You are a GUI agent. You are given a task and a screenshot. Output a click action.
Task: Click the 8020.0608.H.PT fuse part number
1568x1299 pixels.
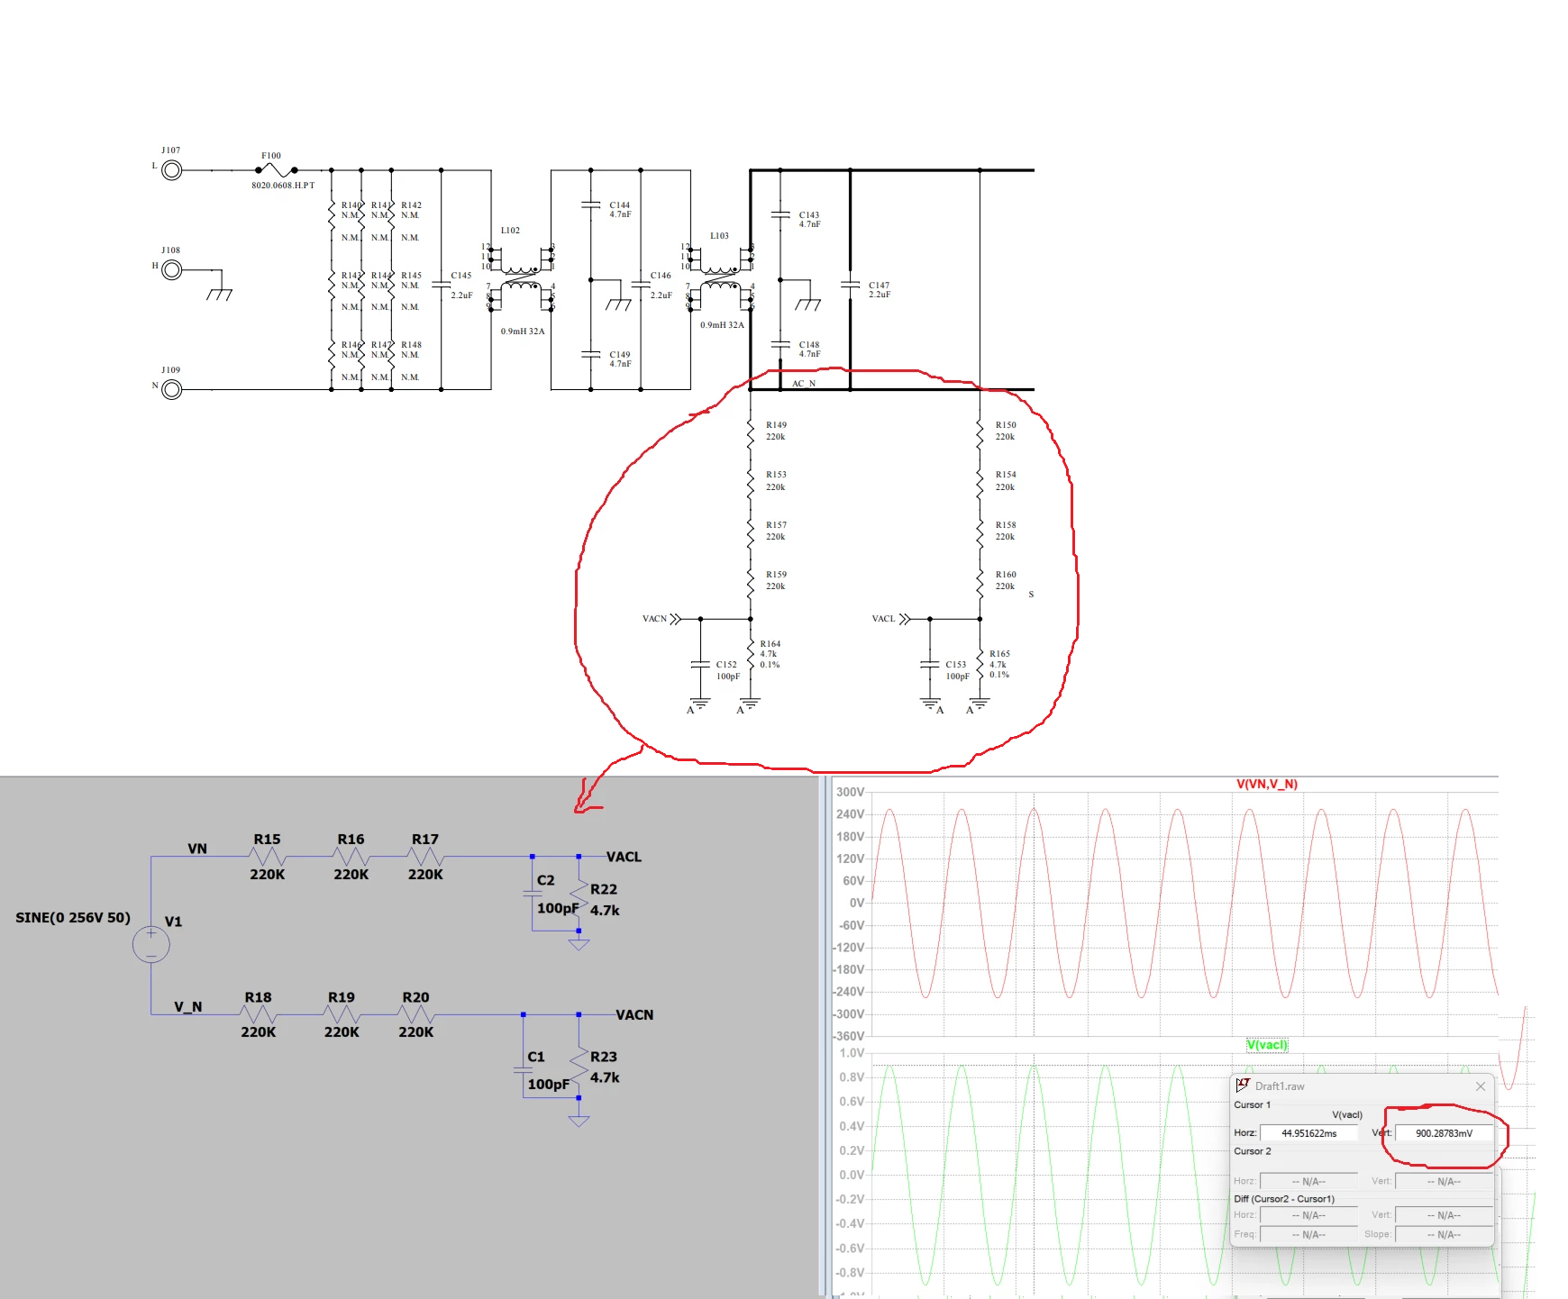pos(283,186)
